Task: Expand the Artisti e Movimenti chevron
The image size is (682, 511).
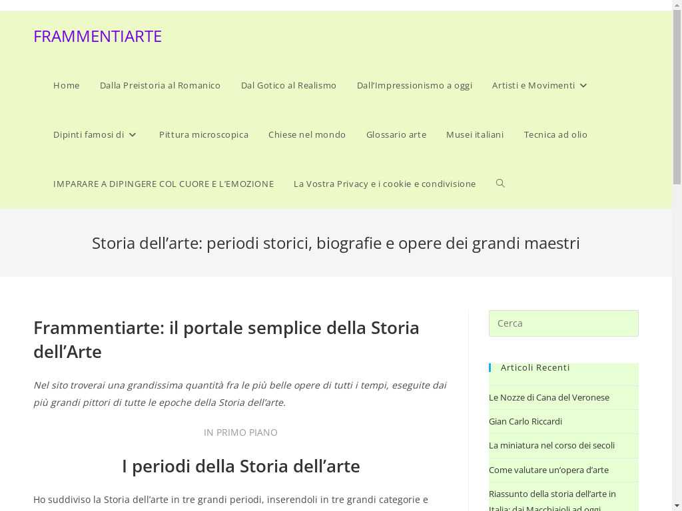Action: click(x=583, y=86)
